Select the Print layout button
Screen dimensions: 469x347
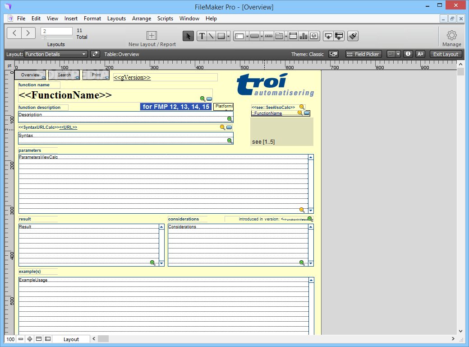tap(96, 75)
